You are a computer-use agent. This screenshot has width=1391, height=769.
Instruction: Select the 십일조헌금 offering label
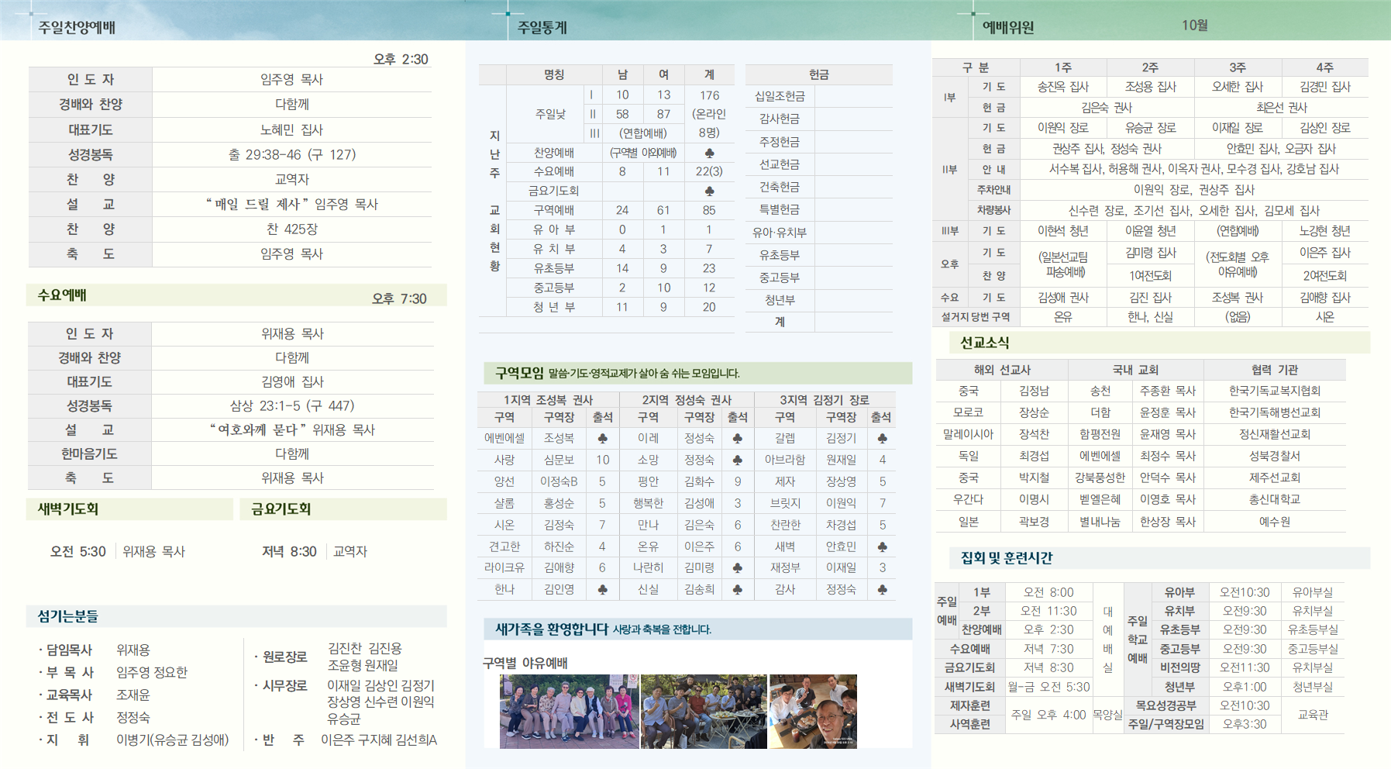pos(780,96)
